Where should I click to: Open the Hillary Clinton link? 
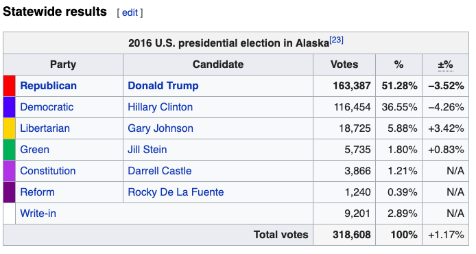(160, 107)
